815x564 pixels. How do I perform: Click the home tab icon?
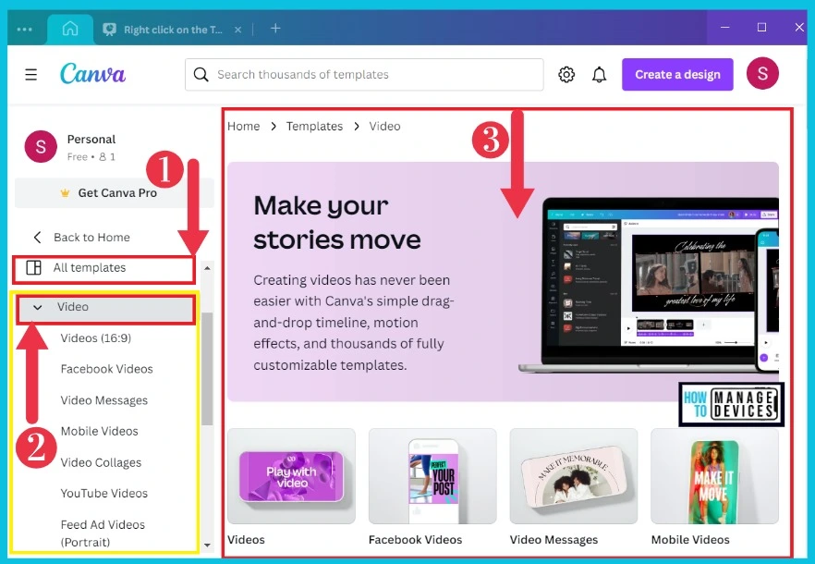click(x=70, y=29)
